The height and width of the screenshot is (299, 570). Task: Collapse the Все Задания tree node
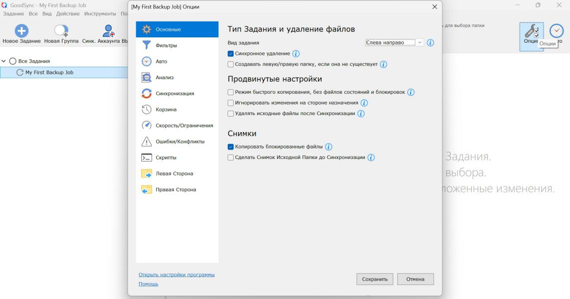(x=4, y=61)
